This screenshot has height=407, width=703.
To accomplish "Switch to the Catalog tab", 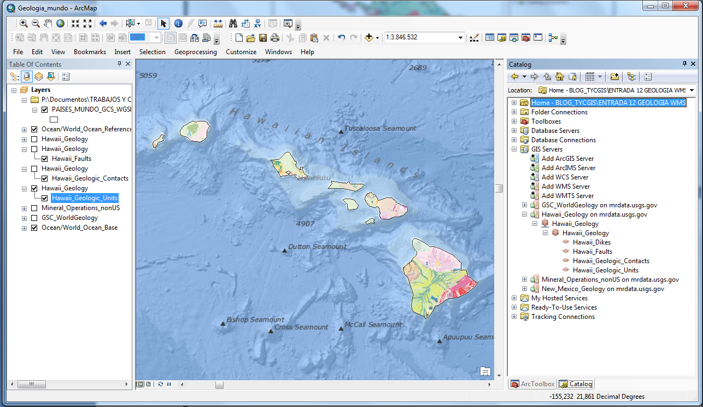I will point(576,384).
